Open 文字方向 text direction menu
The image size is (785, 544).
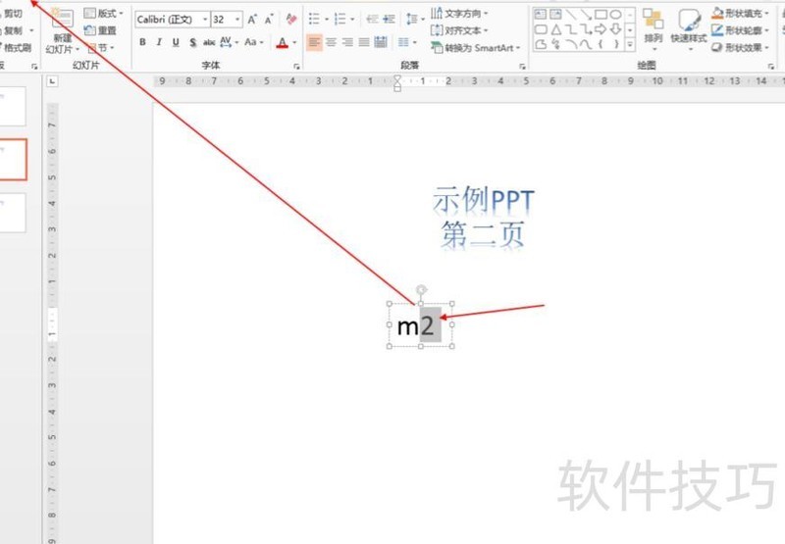click(459, 13)
